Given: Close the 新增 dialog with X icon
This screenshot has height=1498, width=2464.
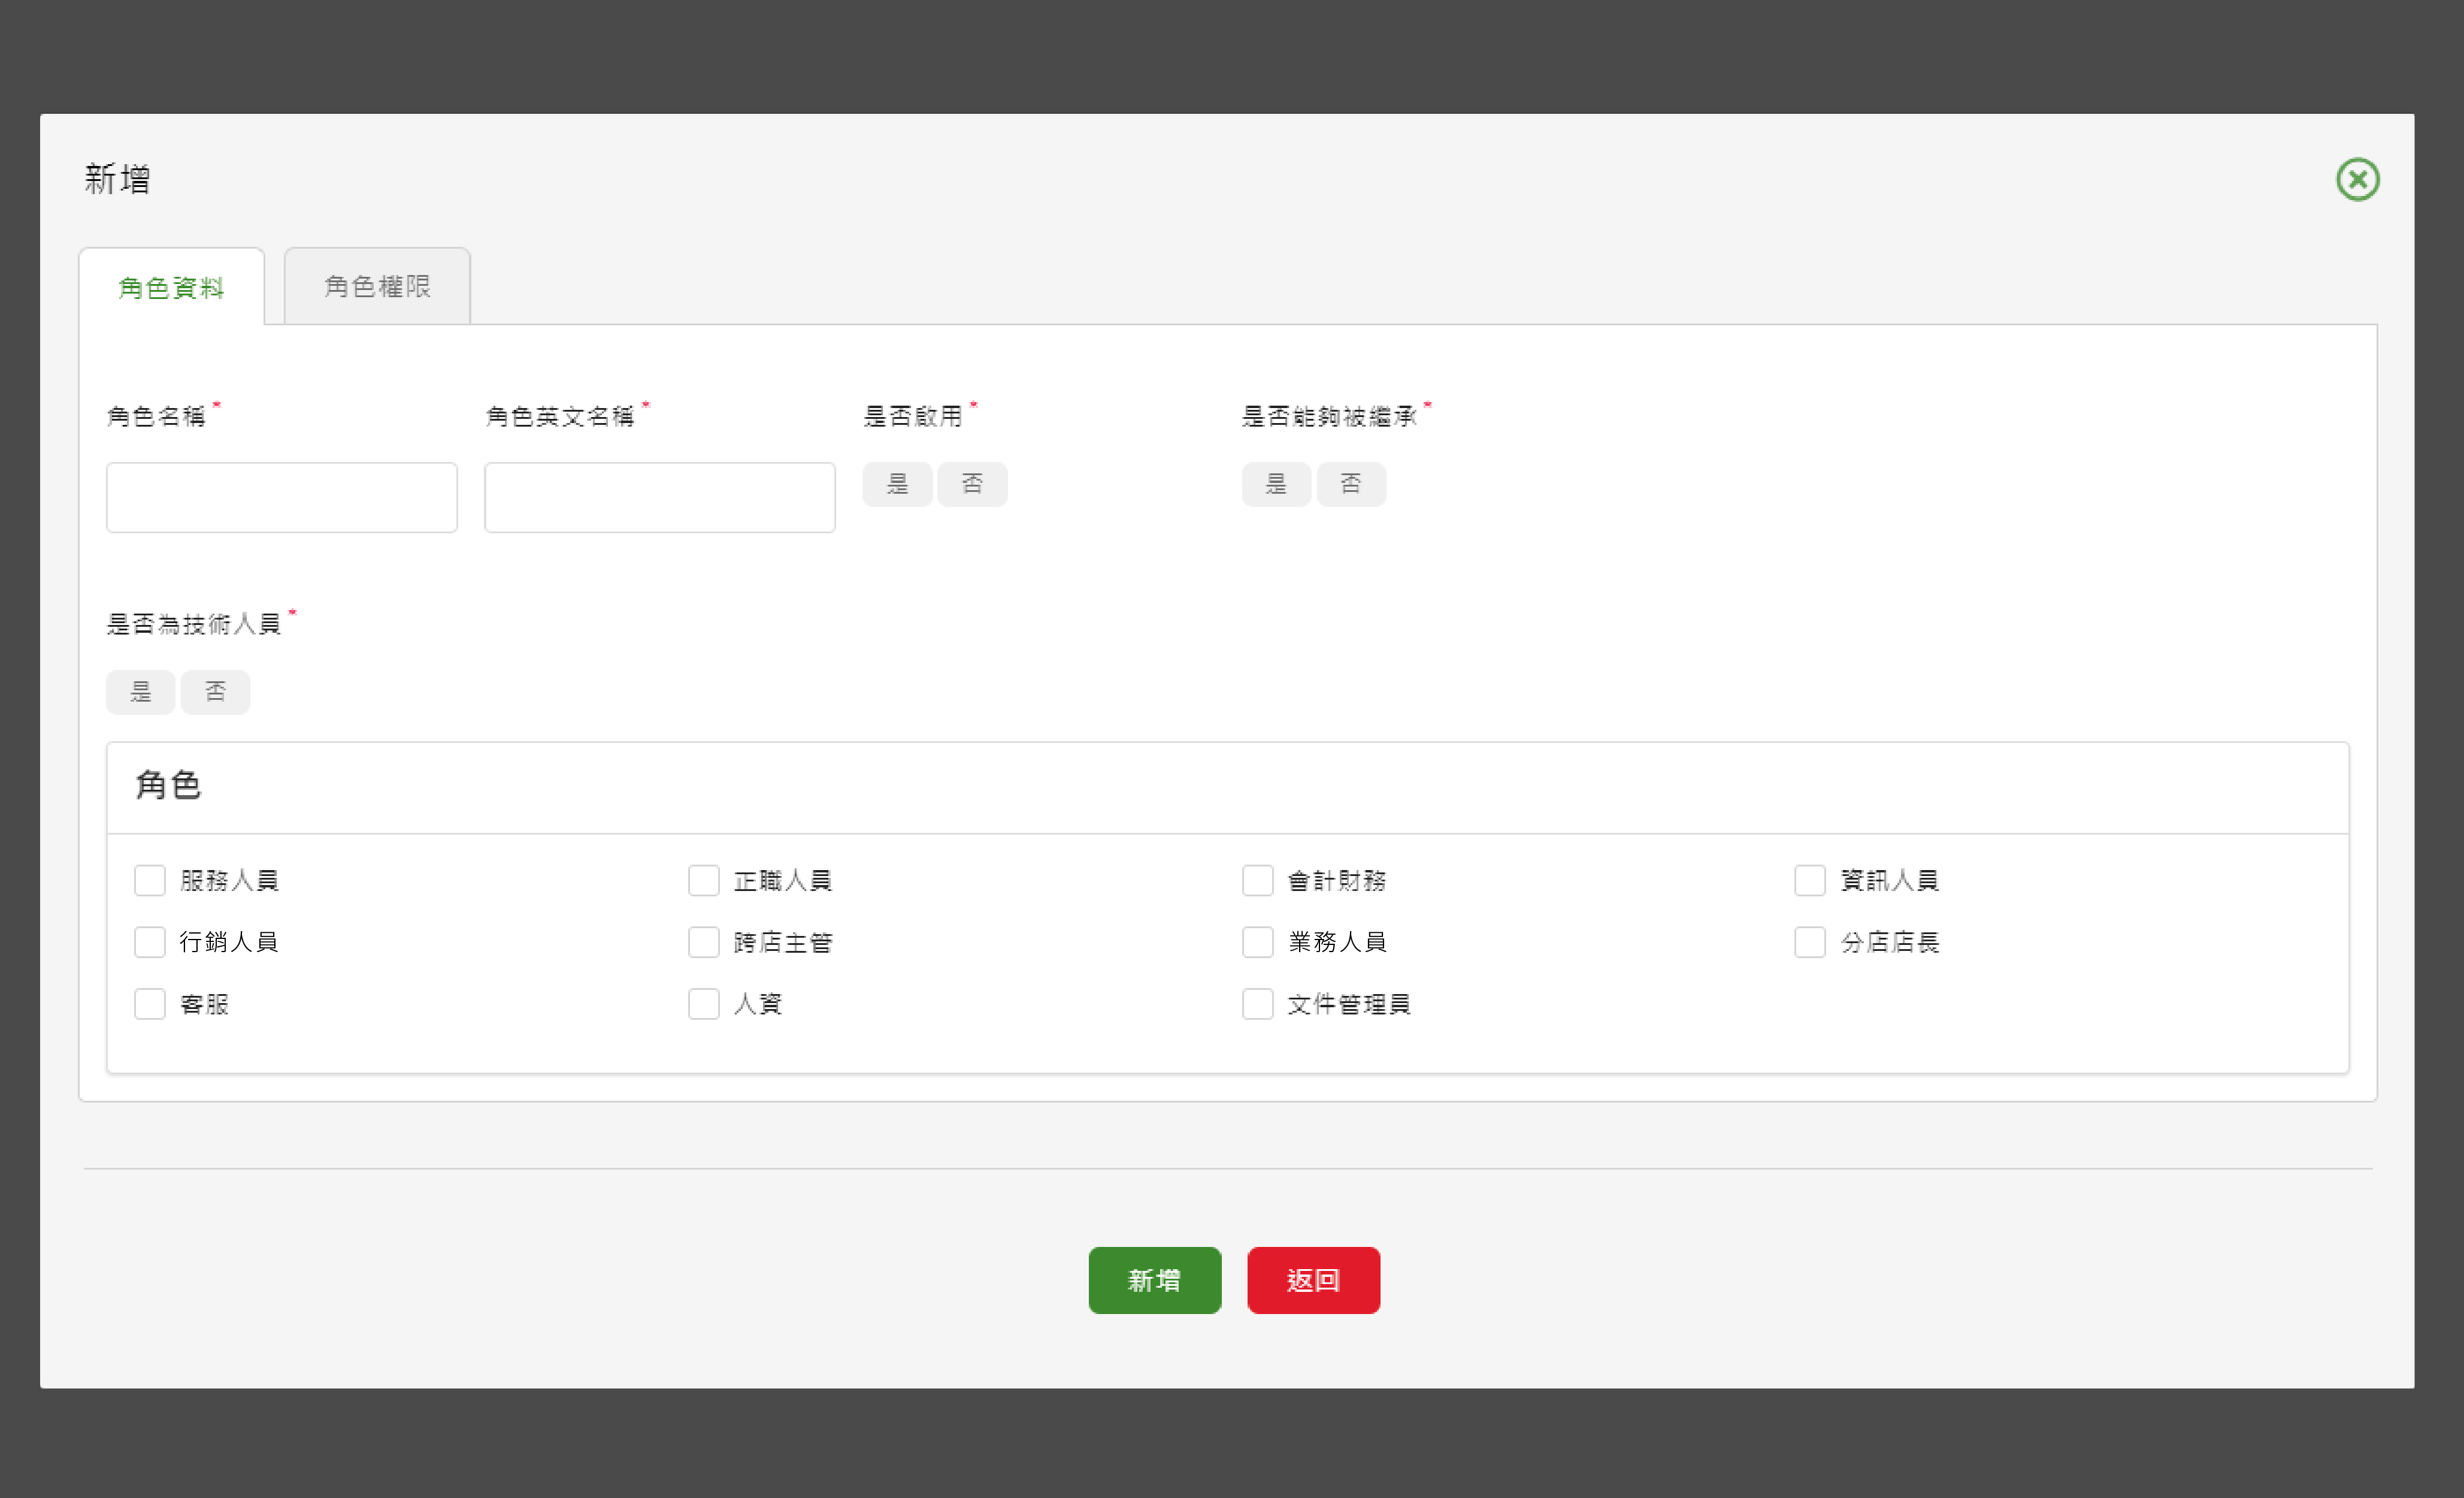Looking at the screenshot, I should click(x=2357, y=180).
